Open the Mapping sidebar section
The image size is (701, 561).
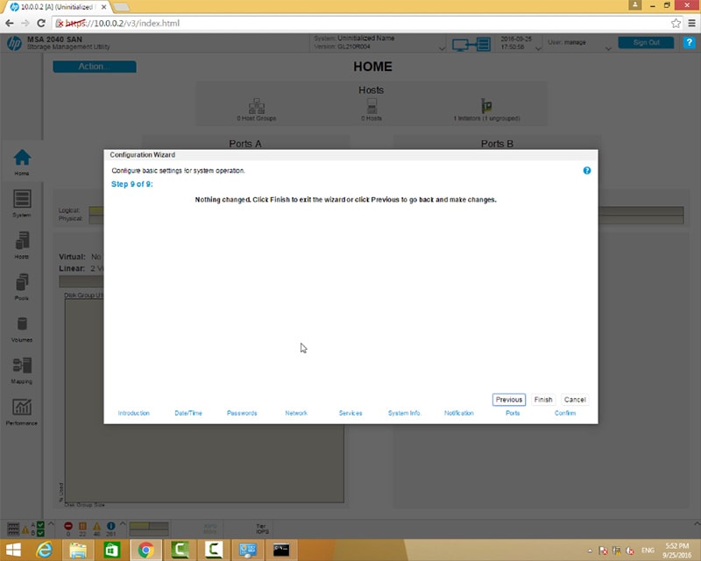22,370
